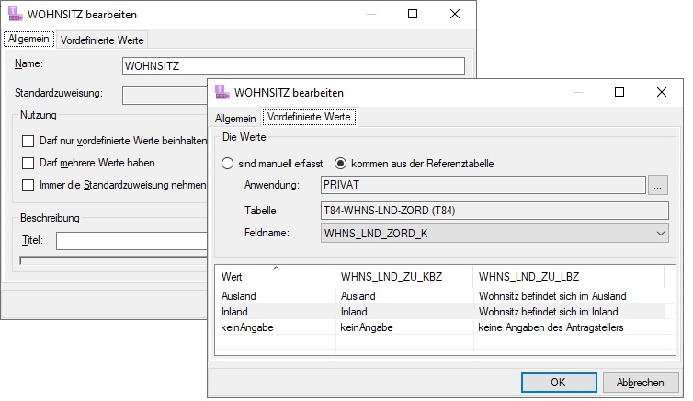Close the back WOHNSITZ bearbeiten window
Viewport: 693px width, 401px height.
[455, 15]
